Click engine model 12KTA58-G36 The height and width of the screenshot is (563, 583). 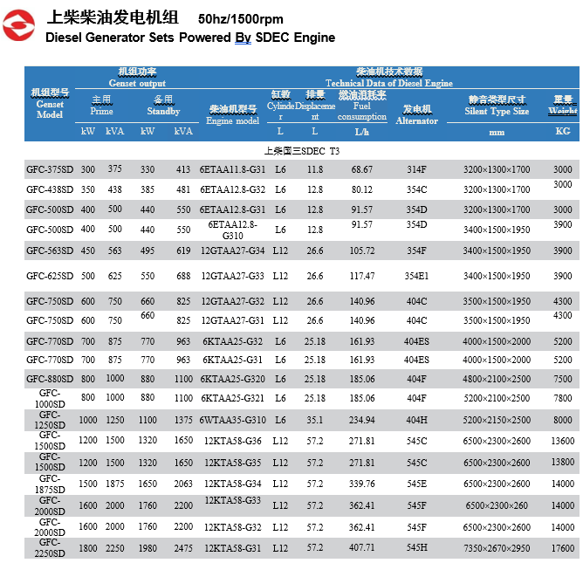(233, 441)
